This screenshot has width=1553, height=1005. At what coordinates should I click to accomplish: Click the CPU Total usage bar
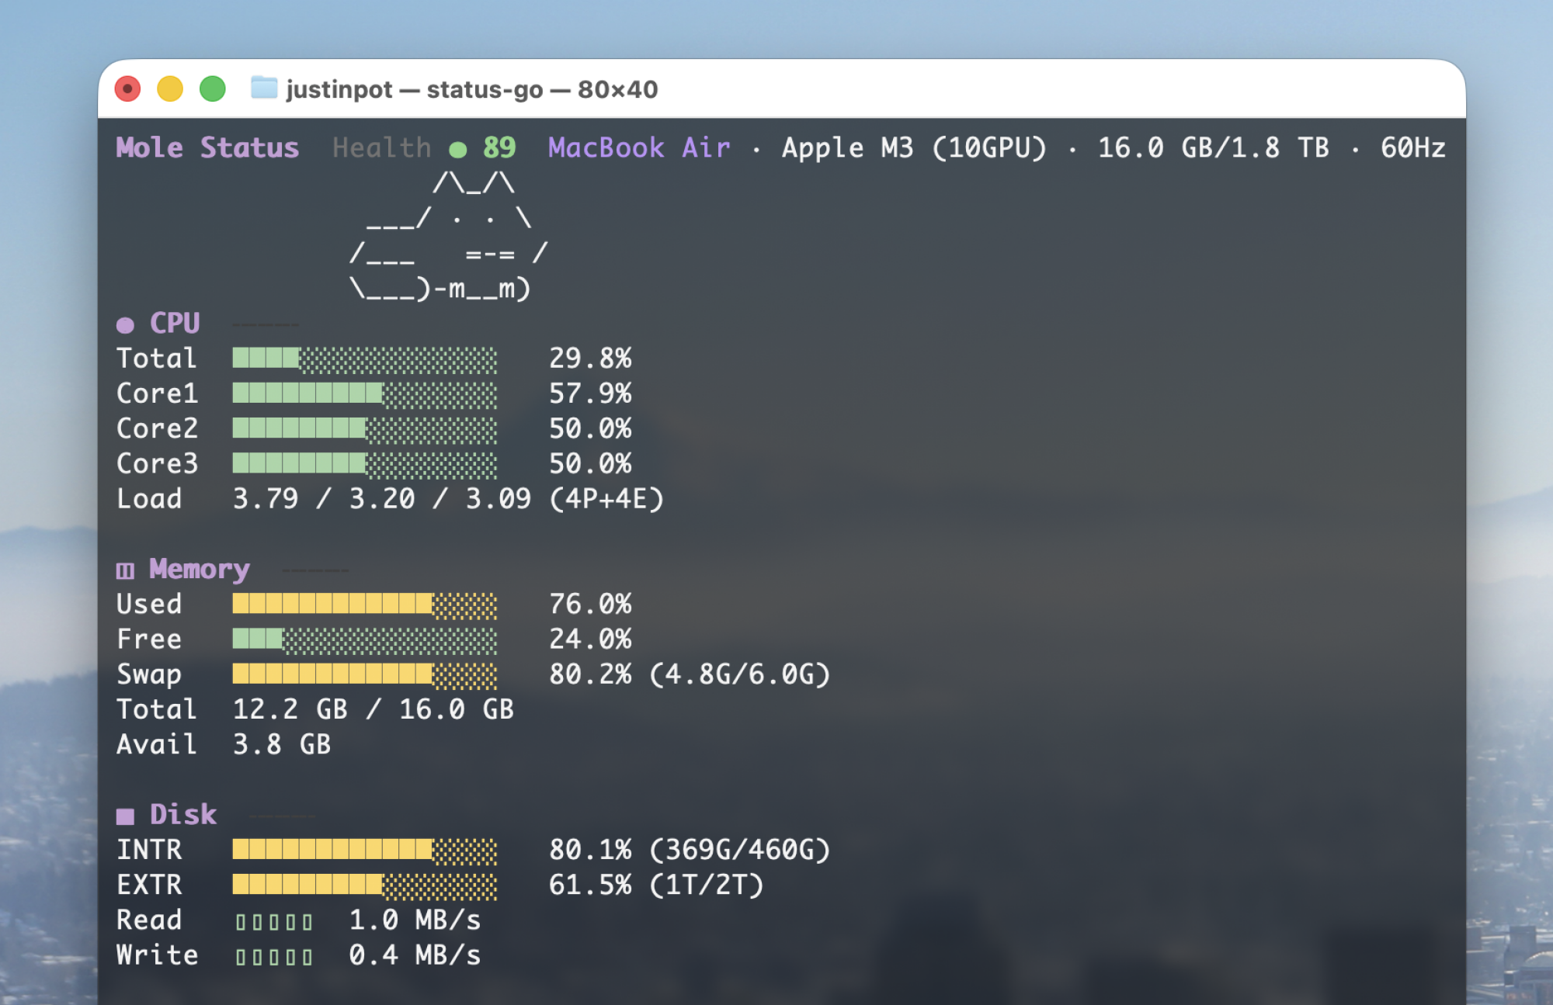(365, 359)
